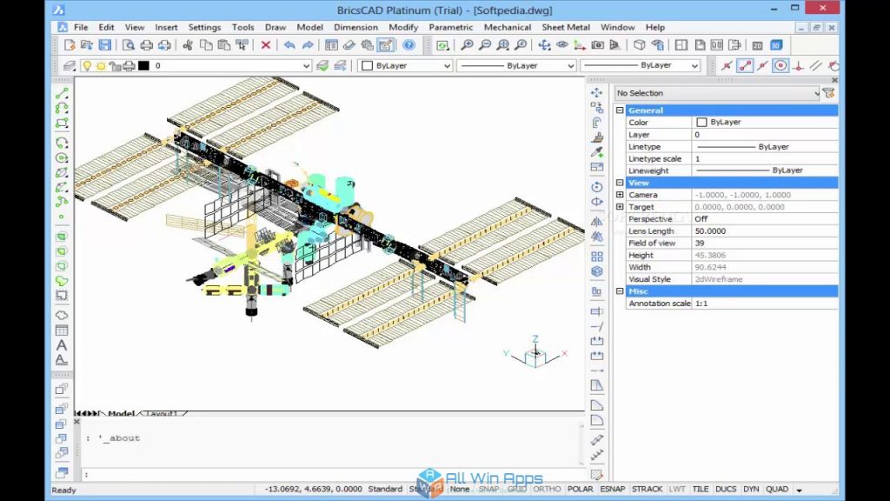The width and height of the screenshot is (890, 501).
Task: Expand the Camera property row
Action: pyautogui.click(x=620, y=195)
